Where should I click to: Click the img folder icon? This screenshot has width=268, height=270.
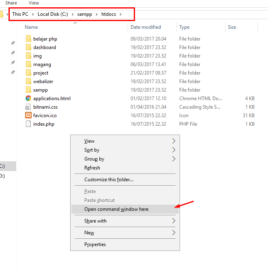click(28, 56)
